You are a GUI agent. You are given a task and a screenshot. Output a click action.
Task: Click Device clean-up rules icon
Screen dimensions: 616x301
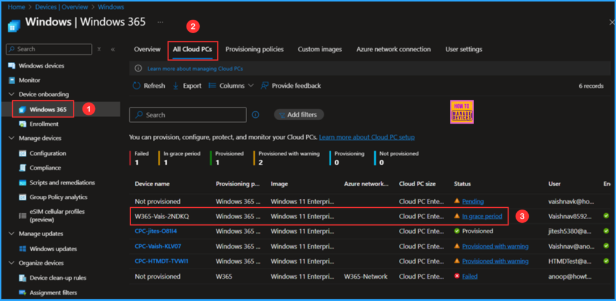point(22,278)
